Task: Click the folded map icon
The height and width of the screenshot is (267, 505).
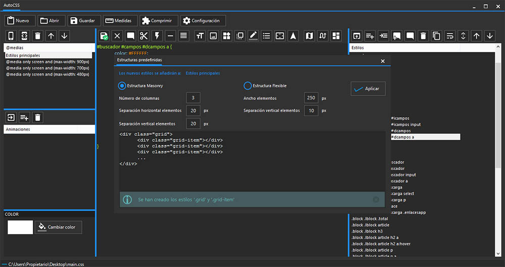Action: [x=309, y=36]
